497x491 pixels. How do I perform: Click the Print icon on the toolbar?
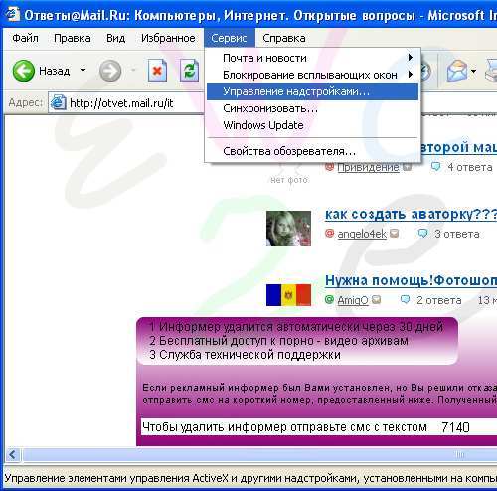pos(491,71)
